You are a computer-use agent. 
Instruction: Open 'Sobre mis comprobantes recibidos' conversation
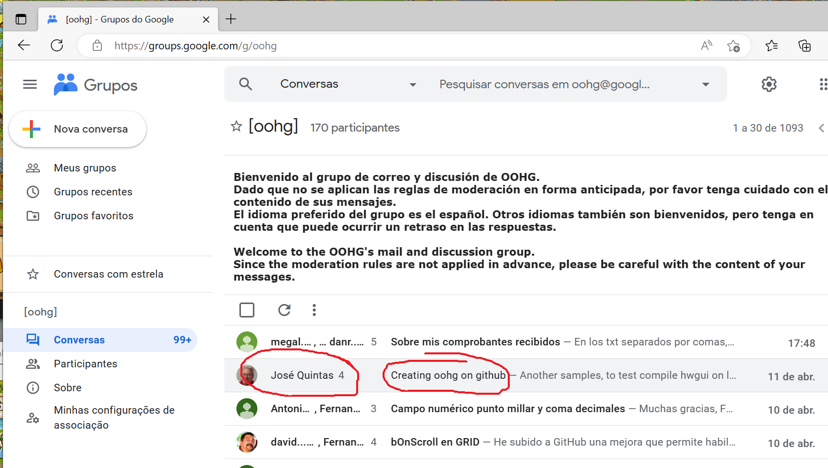point(475,342)
